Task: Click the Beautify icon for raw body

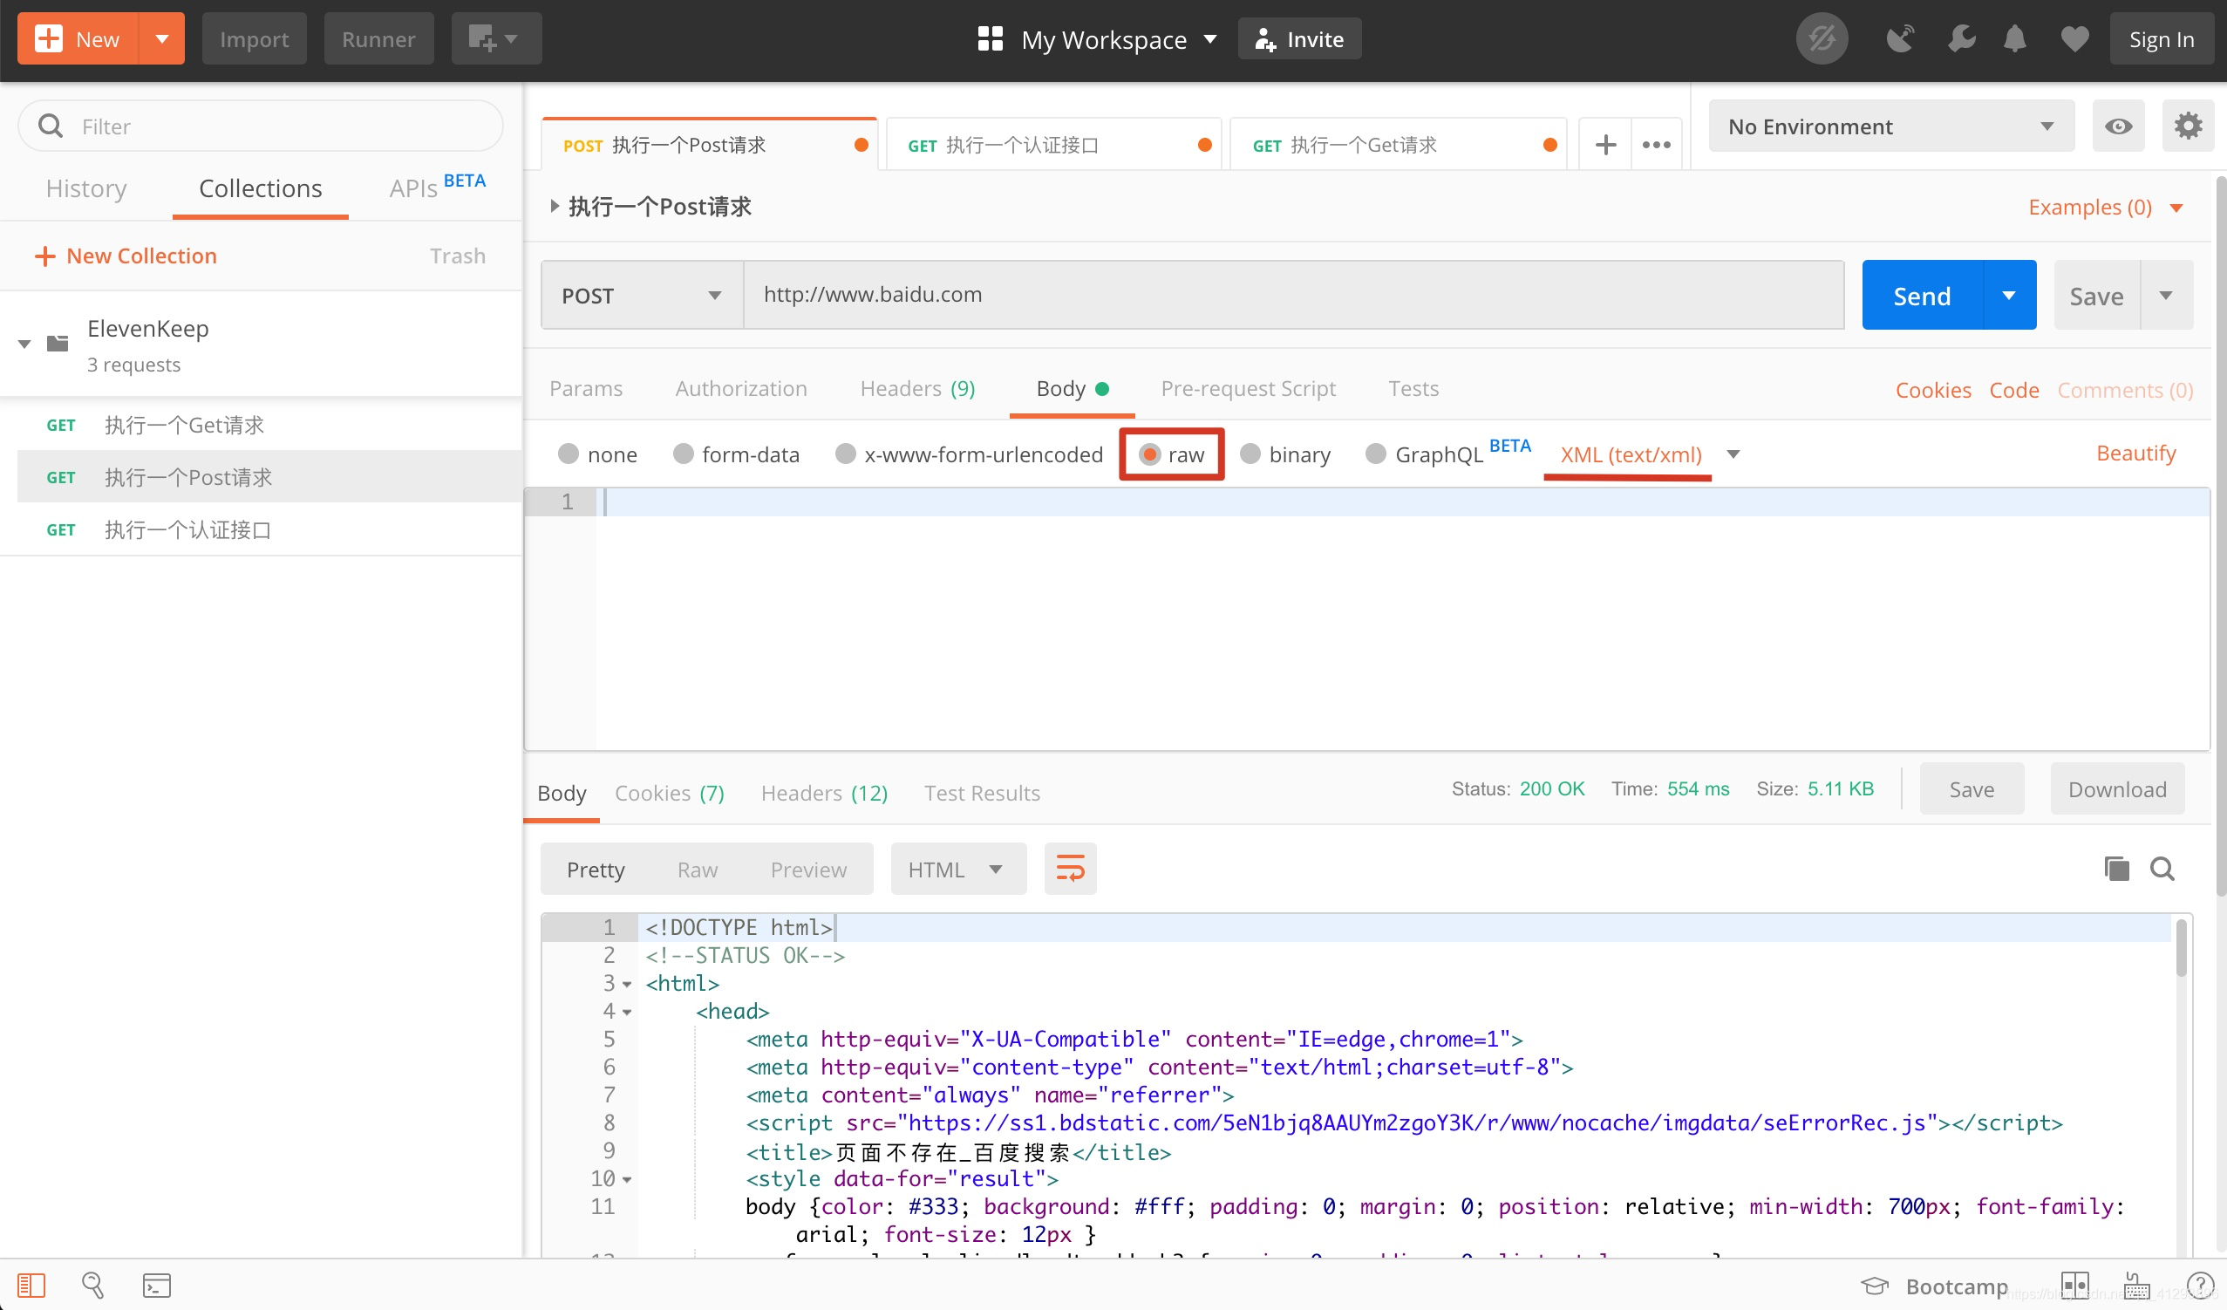Action: [x=2136, y=454]
